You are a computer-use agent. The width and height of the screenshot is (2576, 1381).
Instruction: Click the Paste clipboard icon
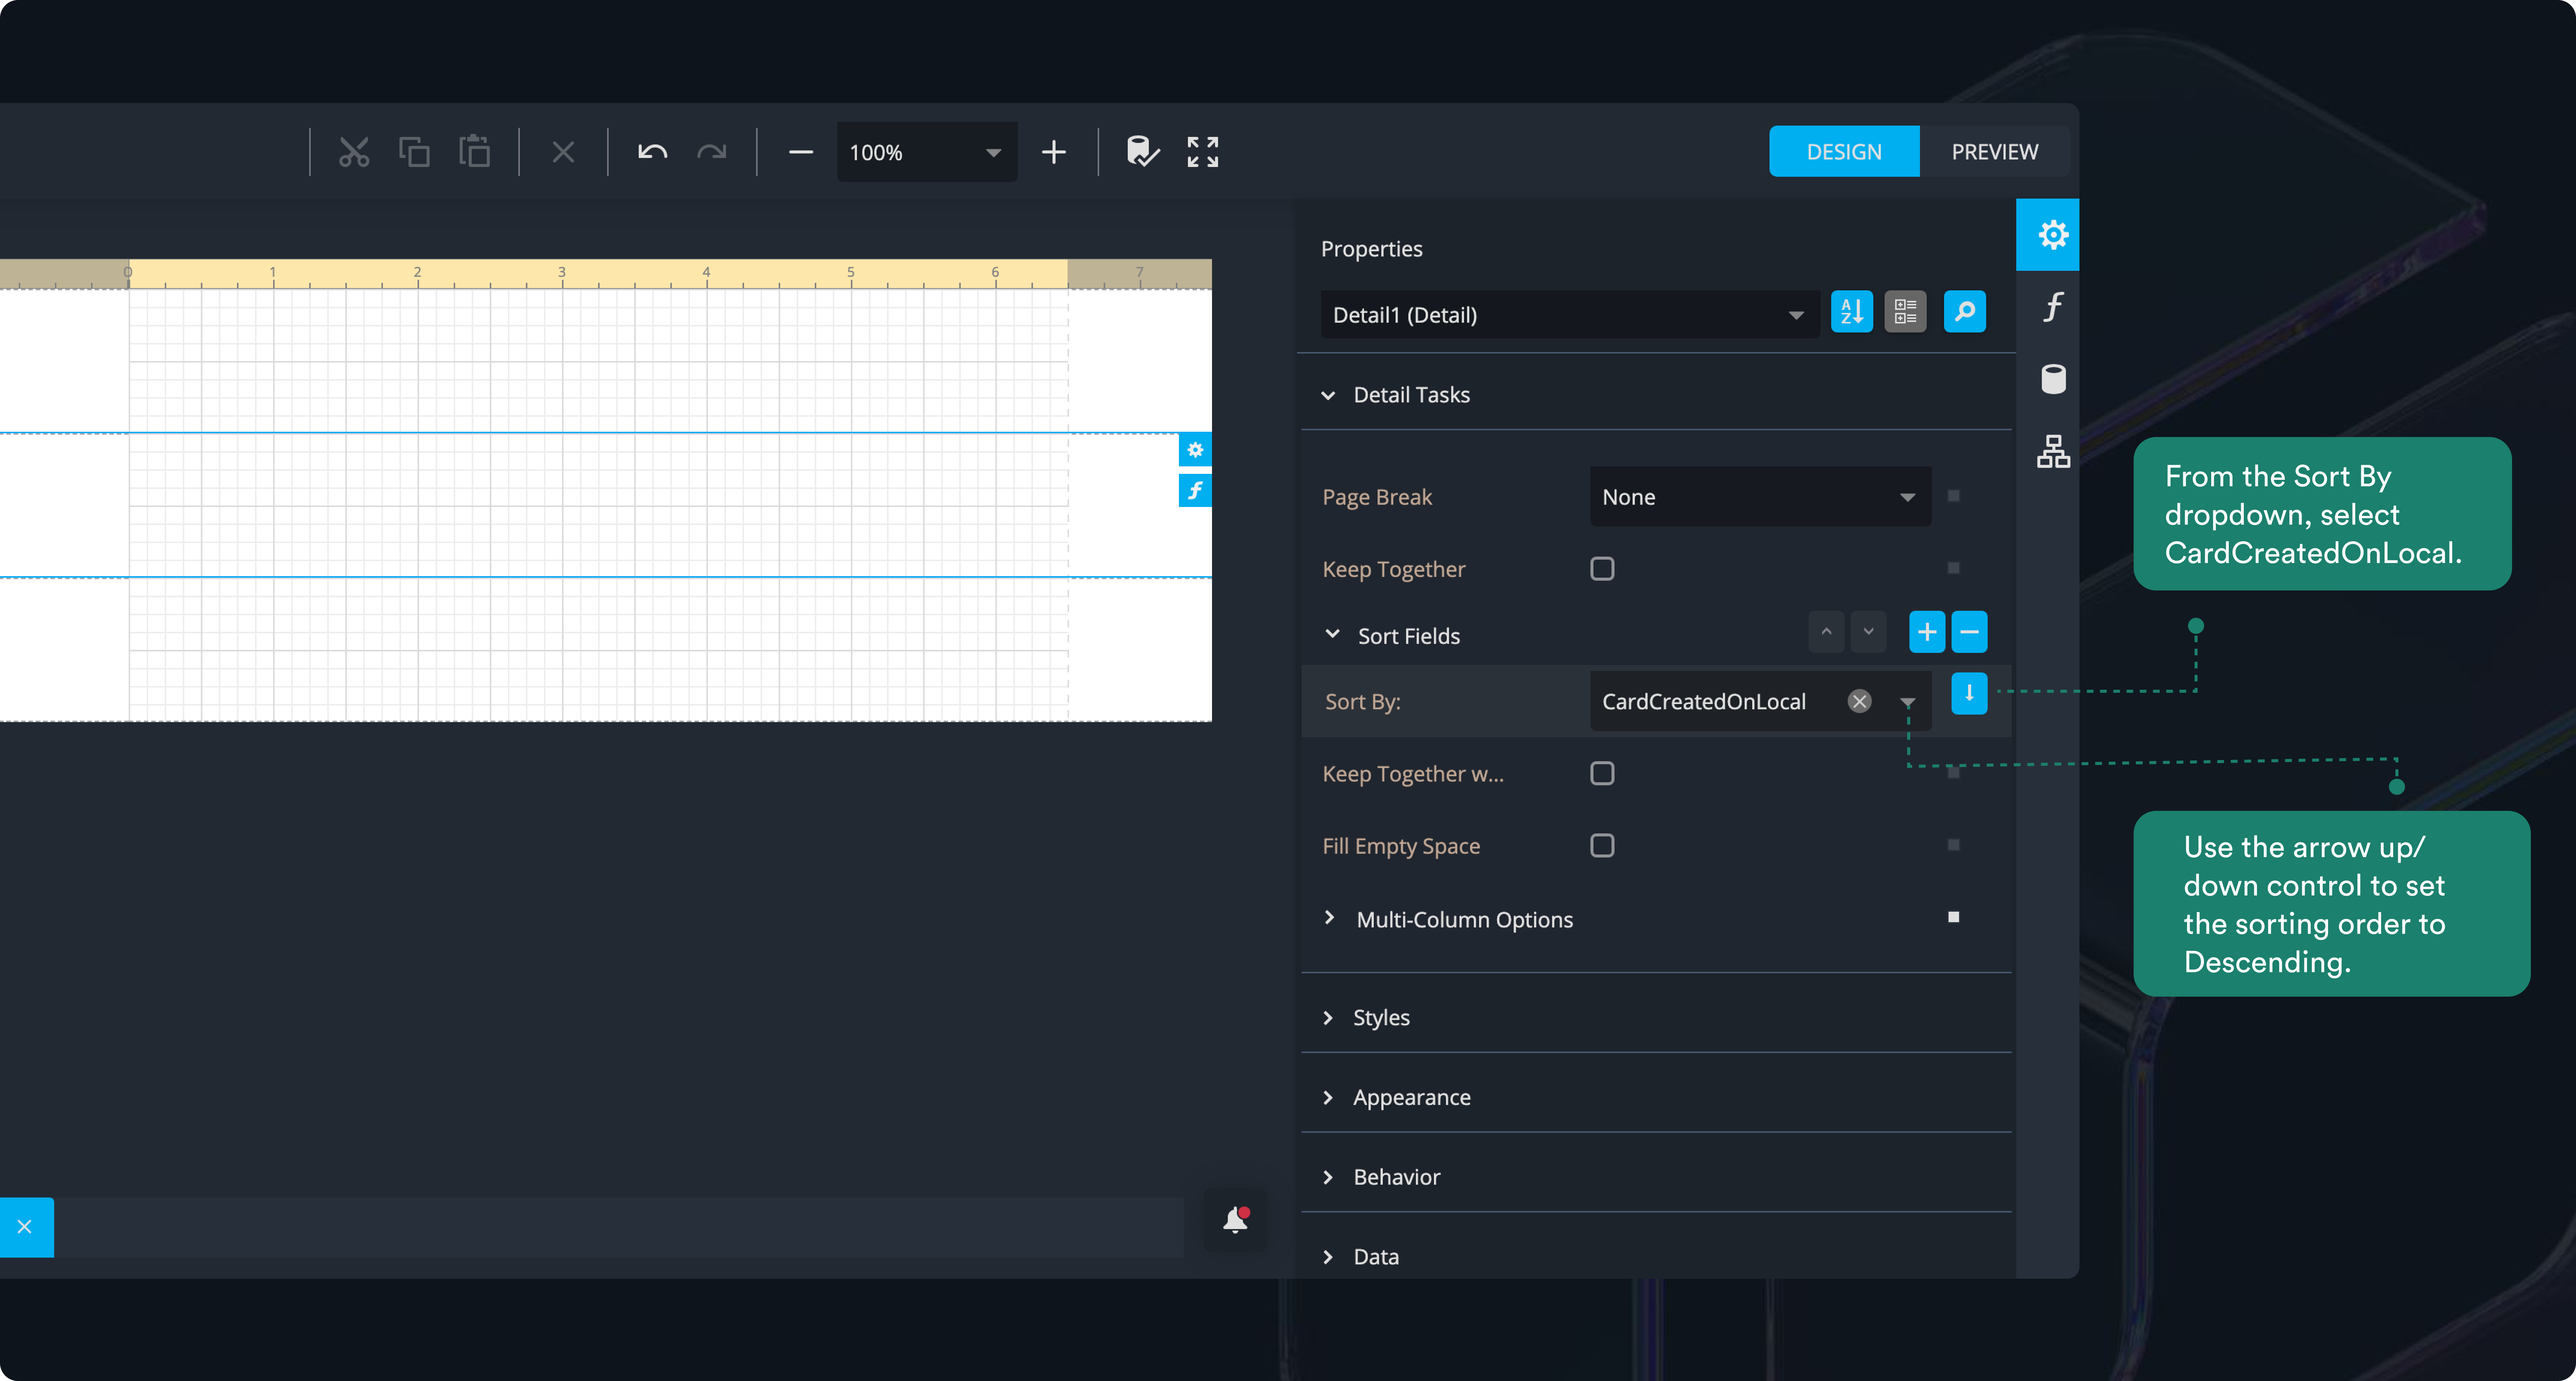point(474,152)
